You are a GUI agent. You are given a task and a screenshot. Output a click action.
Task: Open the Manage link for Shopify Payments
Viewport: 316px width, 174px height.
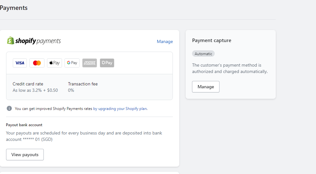point(165,41)
